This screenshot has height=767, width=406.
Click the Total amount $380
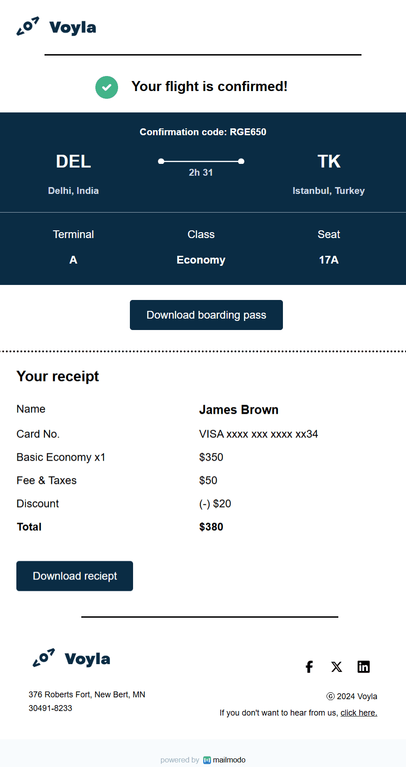pos(211,527)
